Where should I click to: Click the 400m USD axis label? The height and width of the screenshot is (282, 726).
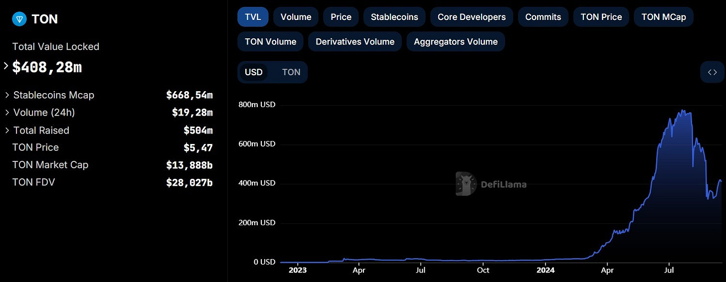pyautogui.click(x=257, y=183)
